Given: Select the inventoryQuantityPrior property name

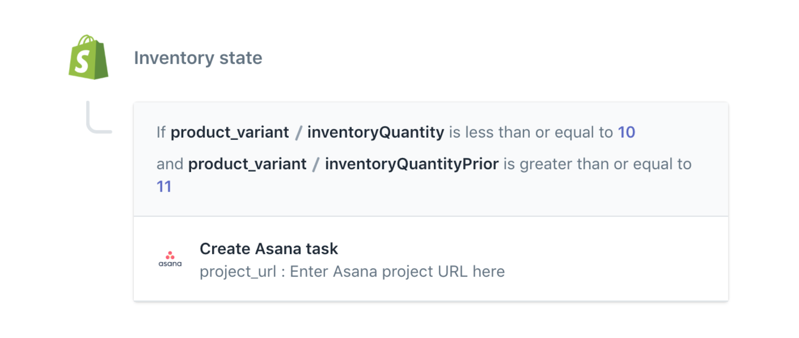Looking at the screenshot, I should coord(411,164).
